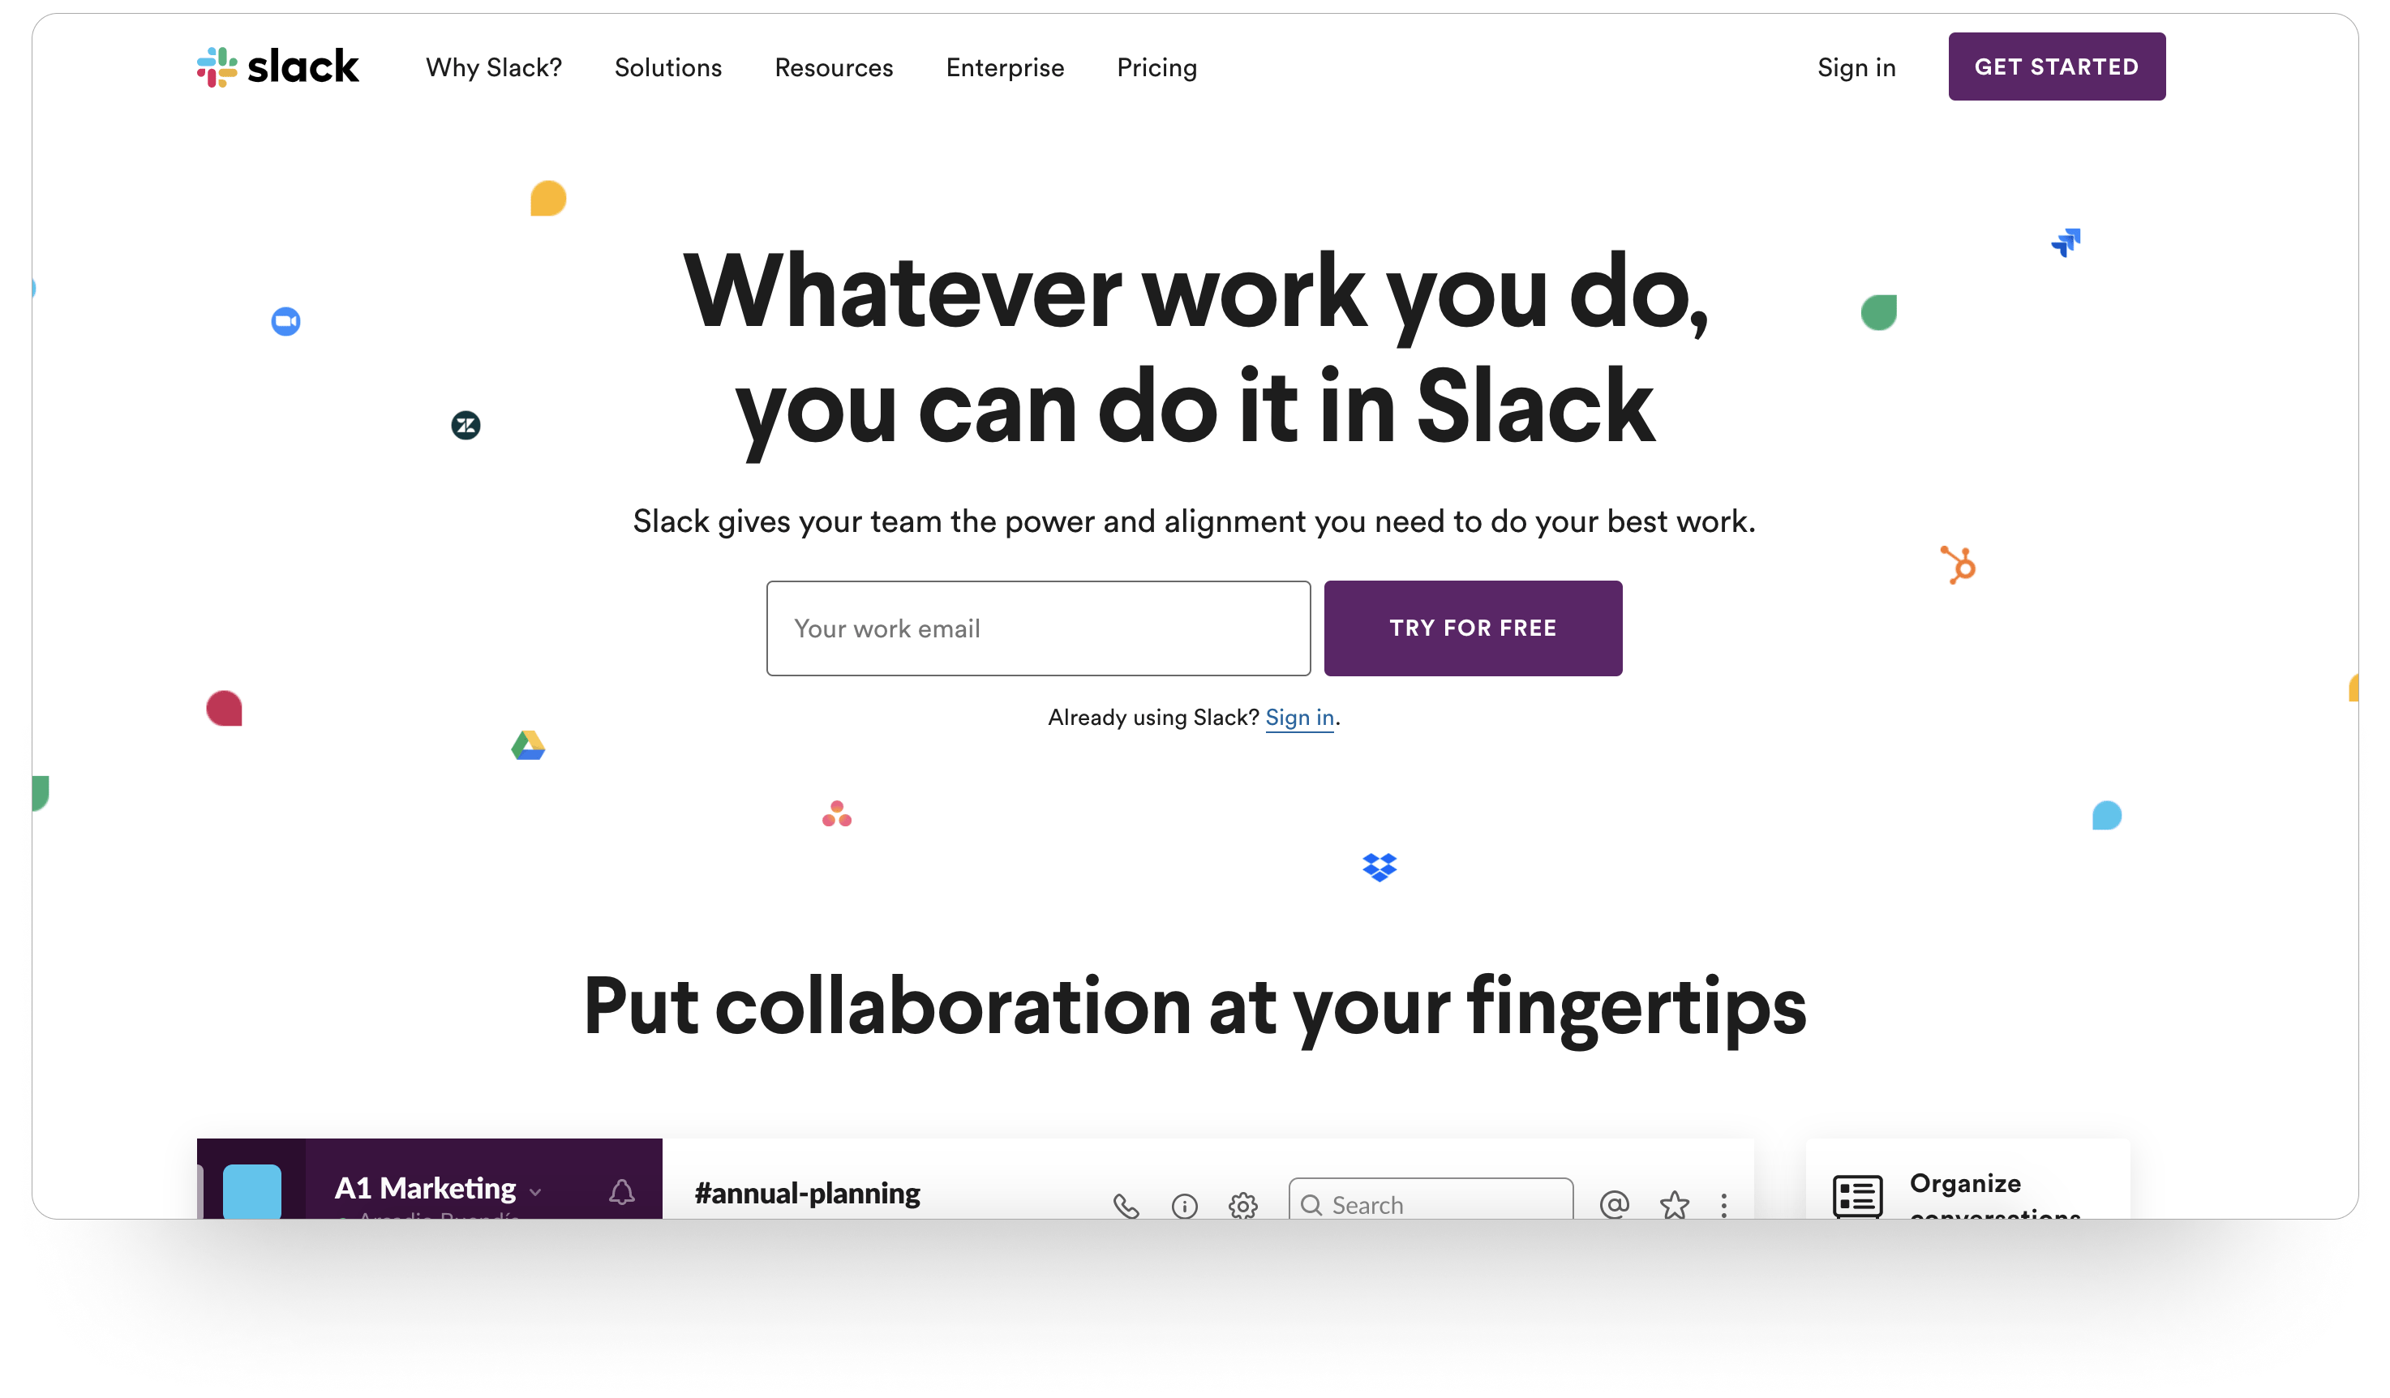Click the Zoom integration icon
Screen dimensions: 2390x1398
pos(285,321)
